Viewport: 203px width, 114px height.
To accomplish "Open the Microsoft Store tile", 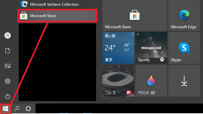I will pos(135,16).
